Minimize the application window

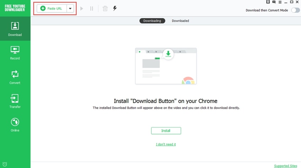click(x=286, y=2)
